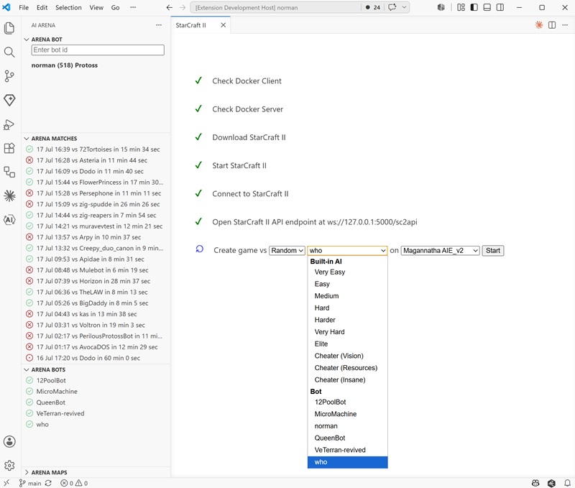
Task: Open the Source Control view icon
Action: pyautogui.click(x=9, y=76)
